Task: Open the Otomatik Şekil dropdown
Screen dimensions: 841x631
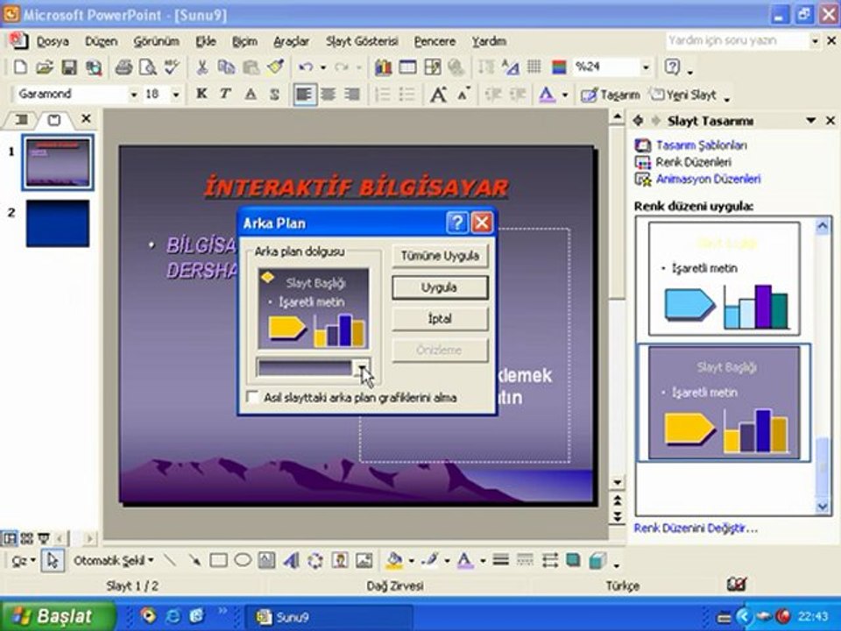Action: click(113, 561)
